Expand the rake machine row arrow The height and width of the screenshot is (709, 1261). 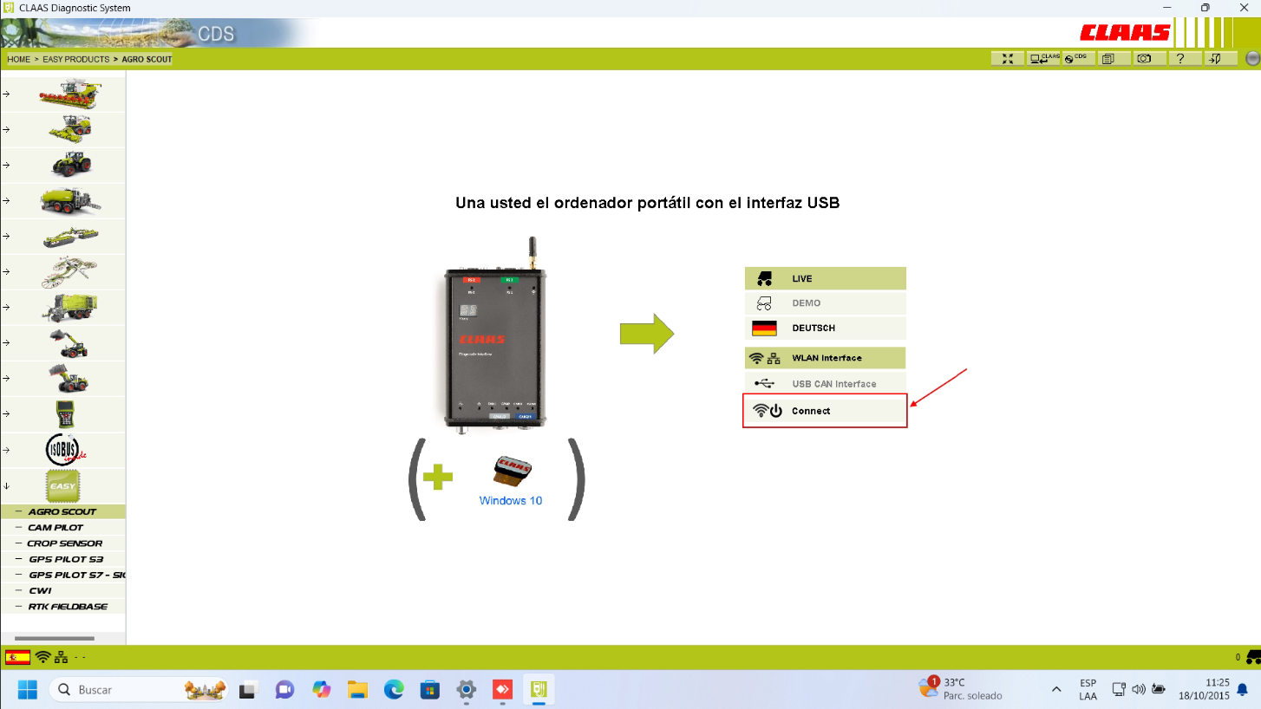tap(6, 271)
